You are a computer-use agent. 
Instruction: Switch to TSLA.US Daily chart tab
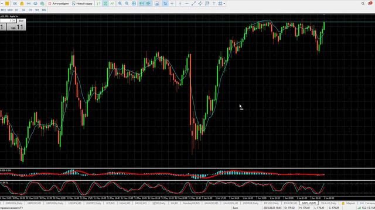328,203
